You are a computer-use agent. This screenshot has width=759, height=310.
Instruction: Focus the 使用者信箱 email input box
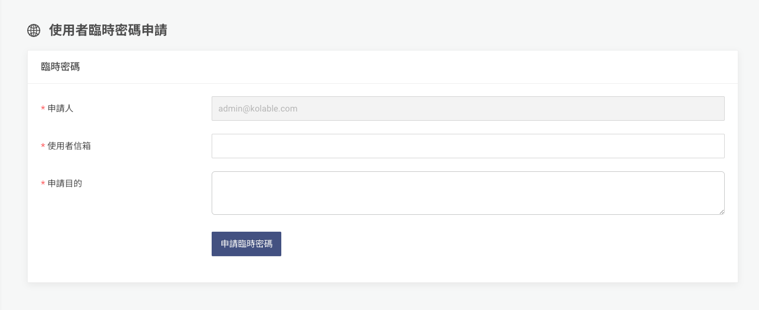pos(467,146)
